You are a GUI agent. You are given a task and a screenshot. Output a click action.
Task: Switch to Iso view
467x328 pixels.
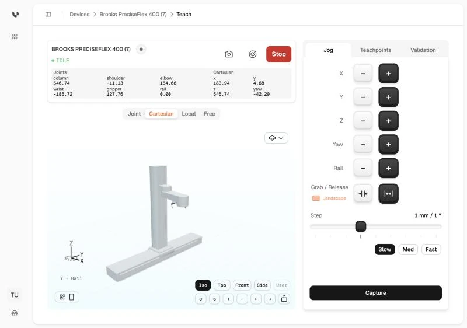click(203, 285)
